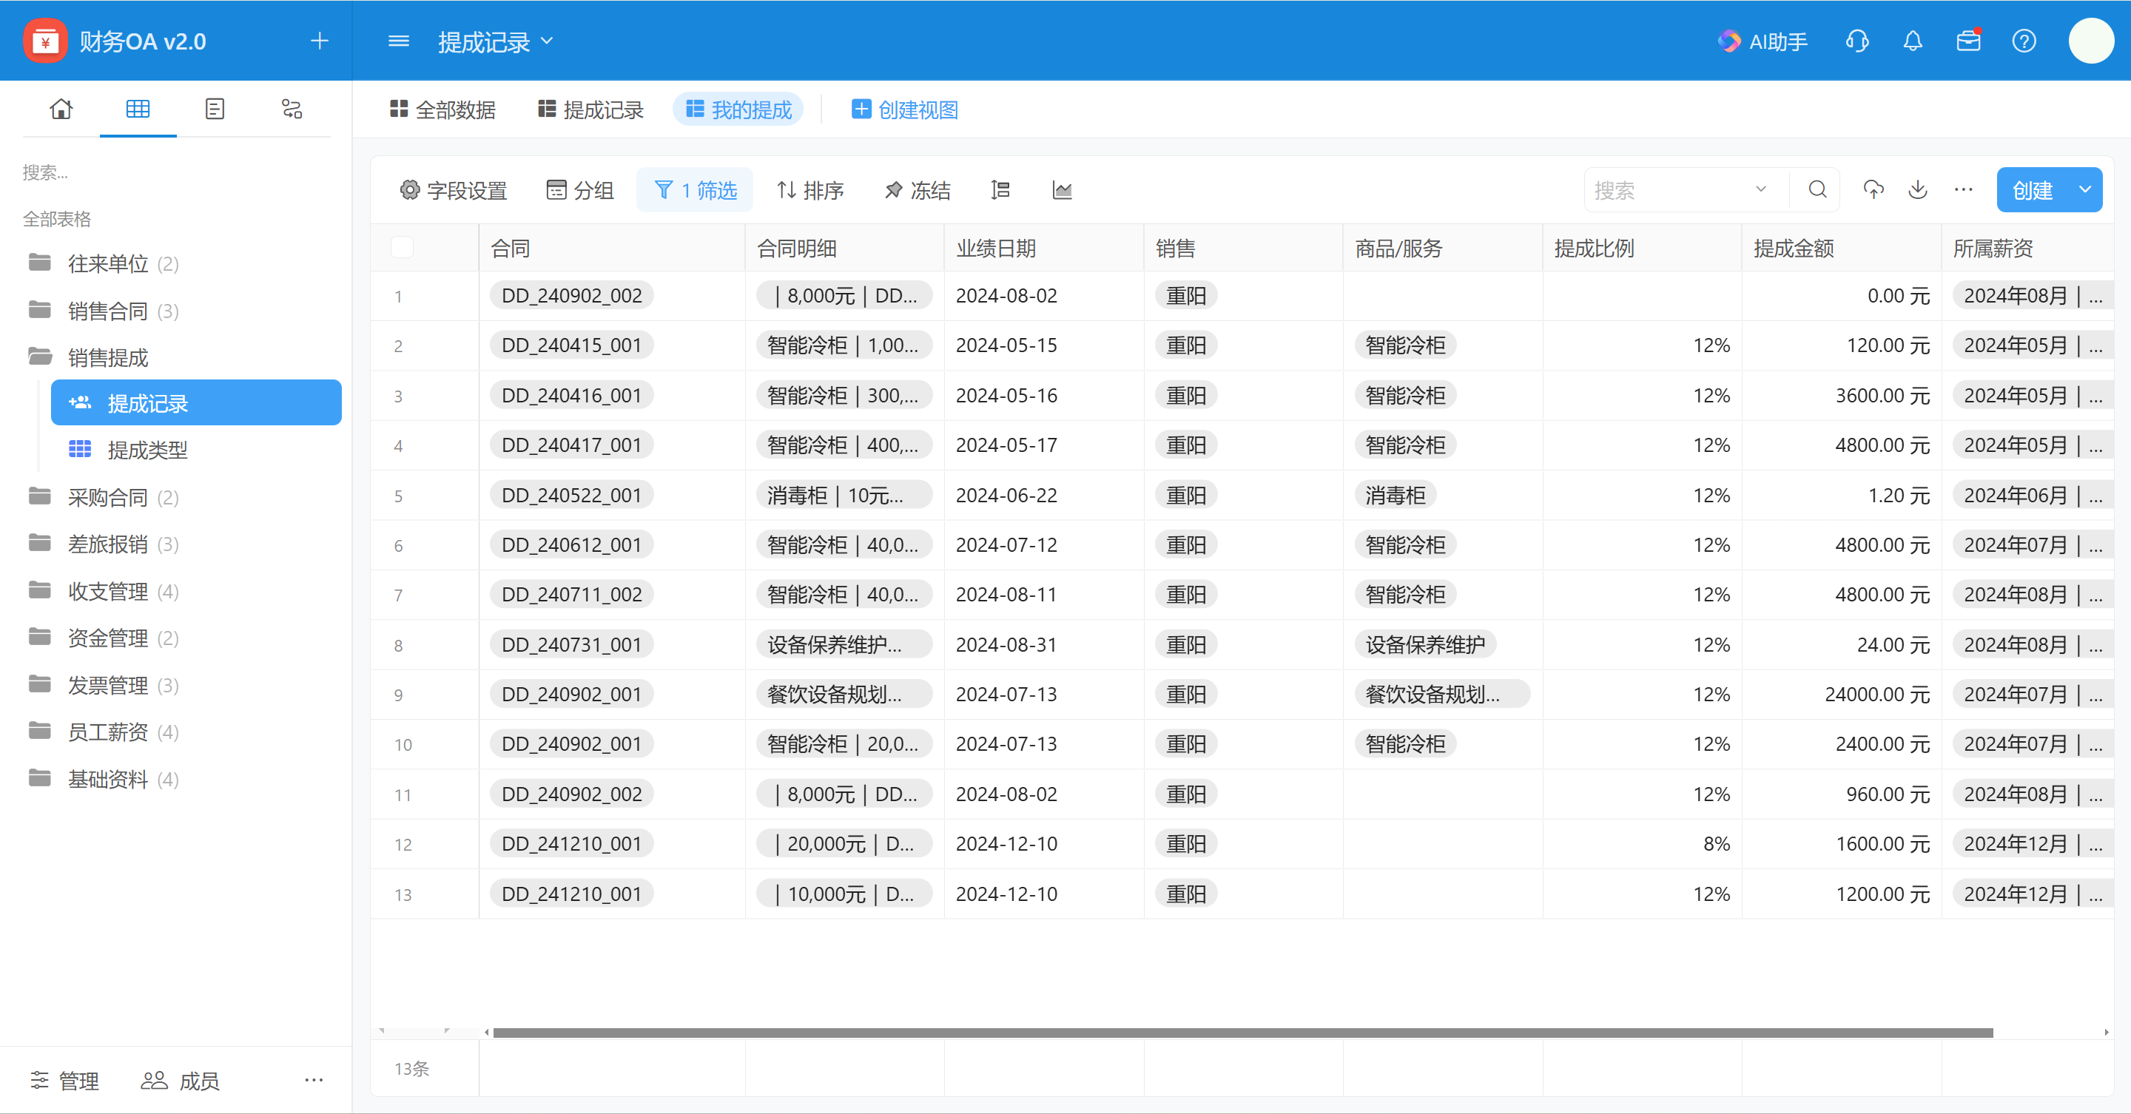
Task: Select the 我的提成 view tab
Action: [738, 109]
